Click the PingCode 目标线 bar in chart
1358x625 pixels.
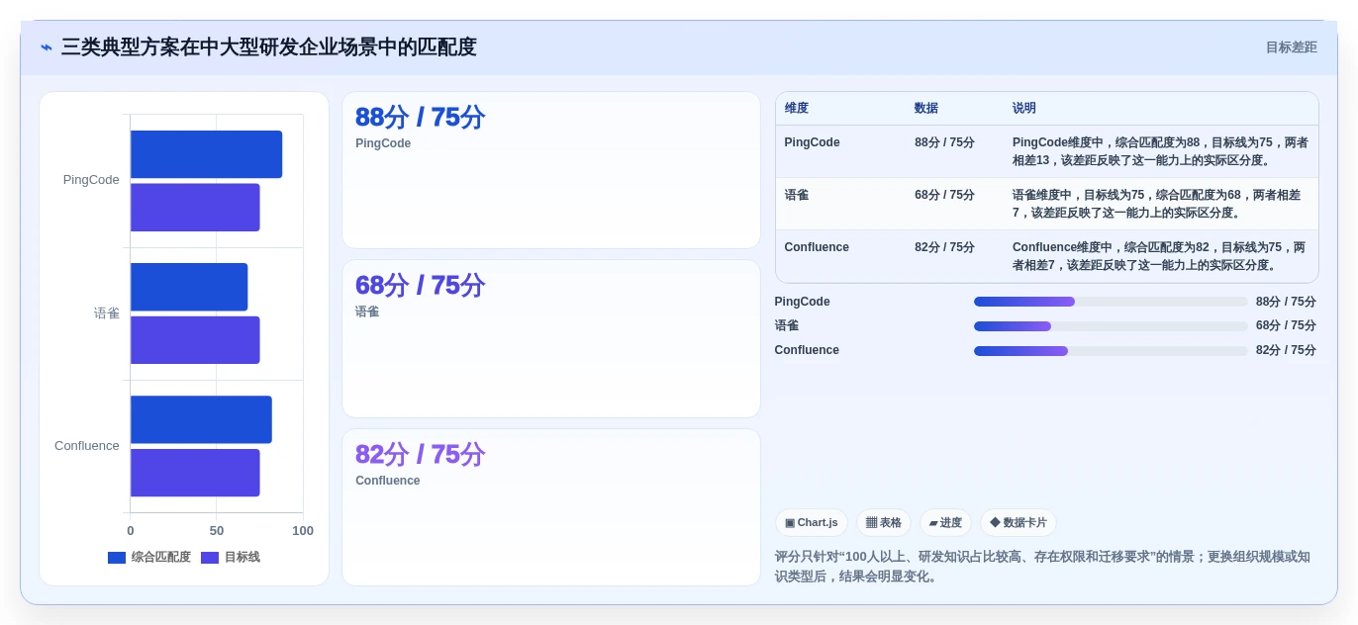pos(195,208)
